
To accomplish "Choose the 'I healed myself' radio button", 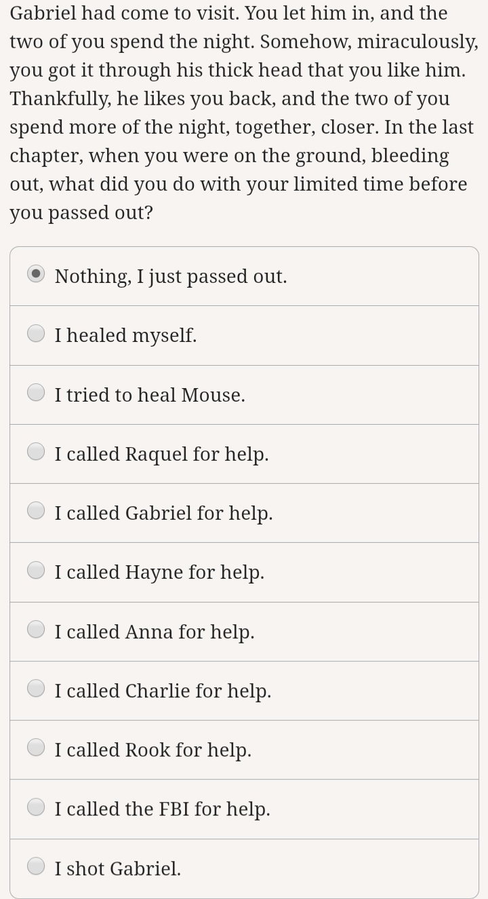I will point(36,333).
